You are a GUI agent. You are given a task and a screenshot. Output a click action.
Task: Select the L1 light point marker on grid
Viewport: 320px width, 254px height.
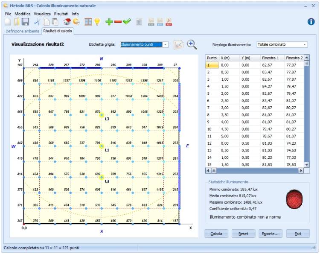click(x=102, y=146)
